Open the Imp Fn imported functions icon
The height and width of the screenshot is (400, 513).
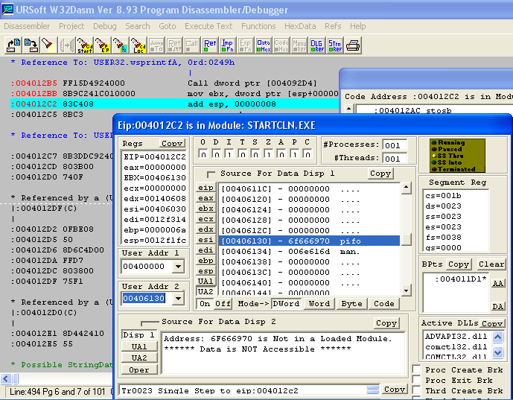(x=227, y=45)
